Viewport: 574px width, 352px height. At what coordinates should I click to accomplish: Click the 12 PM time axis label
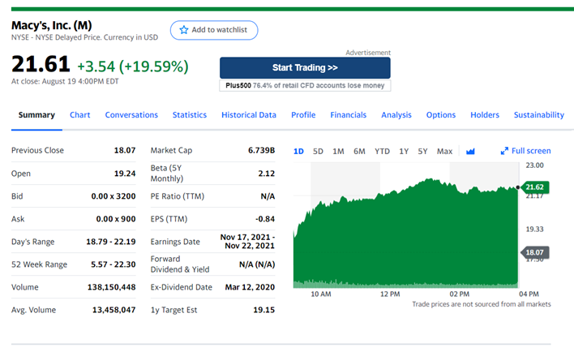coord(390,294)
